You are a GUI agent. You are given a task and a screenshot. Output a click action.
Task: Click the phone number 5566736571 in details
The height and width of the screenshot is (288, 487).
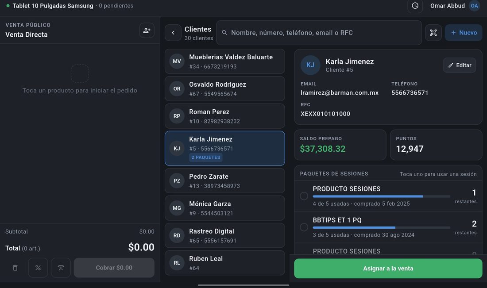[x=410, y=93]
